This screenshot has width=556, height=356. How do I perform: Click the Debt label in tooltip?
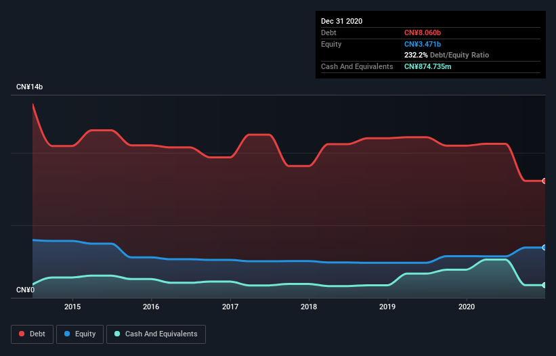pos(328,32)
